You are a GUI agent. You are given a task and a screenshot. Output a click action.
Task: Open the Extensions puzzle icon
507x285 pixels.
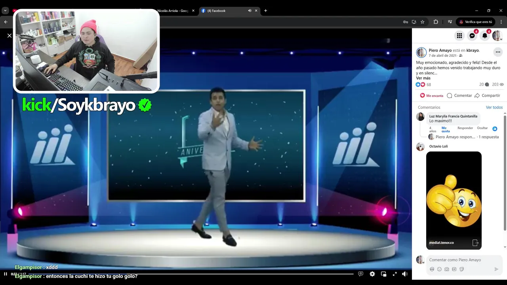click(436, 22)
